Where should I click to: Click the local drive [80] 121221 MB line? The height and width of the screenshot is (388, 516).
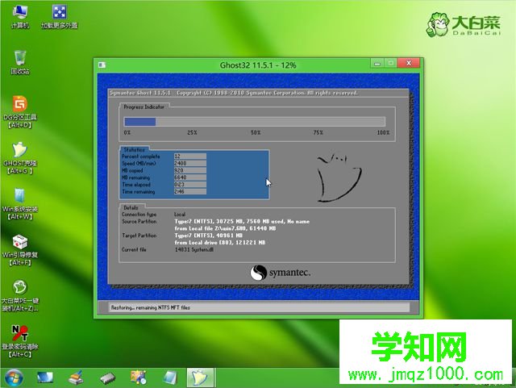(x=220, y=243)
